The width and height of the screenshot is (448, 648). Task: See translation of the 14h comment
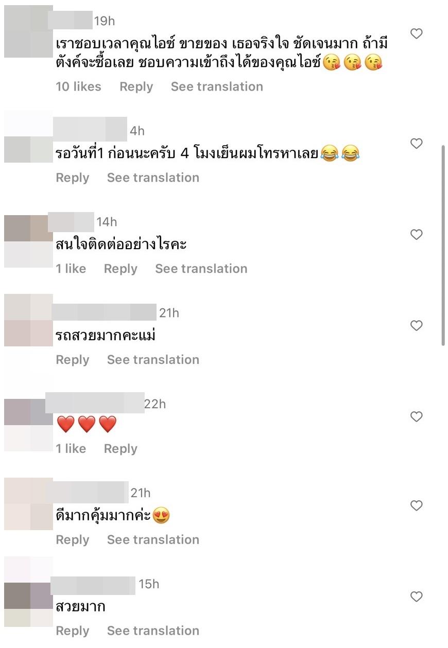click(x=201, y=269)
